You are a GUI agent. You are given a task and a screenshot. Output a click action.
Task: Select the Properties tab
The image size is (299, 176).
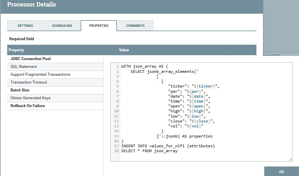point(99,25)
